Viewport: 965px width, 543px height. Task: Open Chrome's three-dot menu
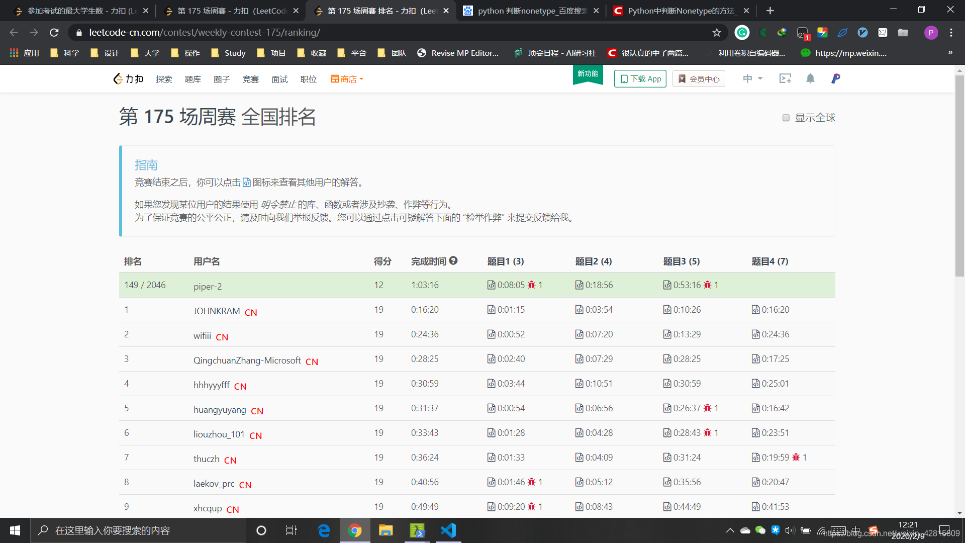(x=951, y=33)
